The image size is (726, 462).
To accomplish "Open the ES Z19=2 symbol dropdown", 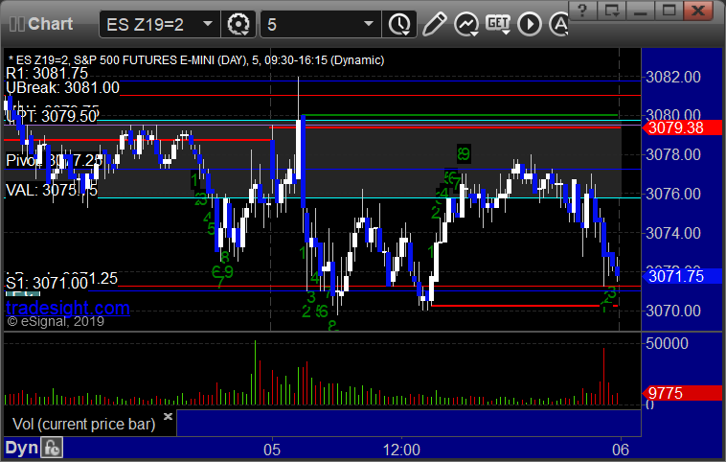I will (208, 24).
